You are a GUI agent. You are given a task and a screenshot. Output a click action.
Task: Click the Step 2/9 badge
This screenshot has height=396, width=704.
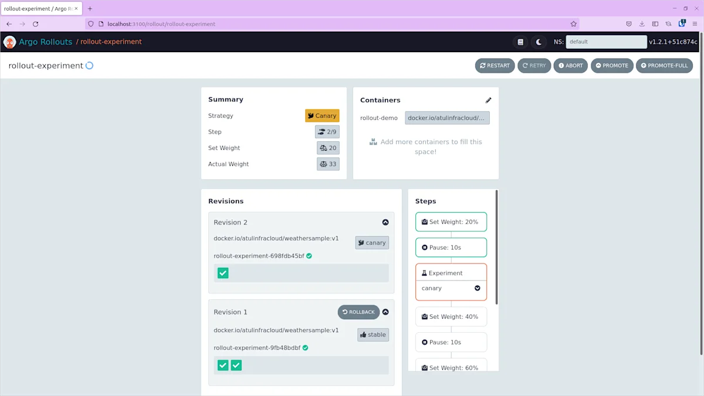coord(327,132)
